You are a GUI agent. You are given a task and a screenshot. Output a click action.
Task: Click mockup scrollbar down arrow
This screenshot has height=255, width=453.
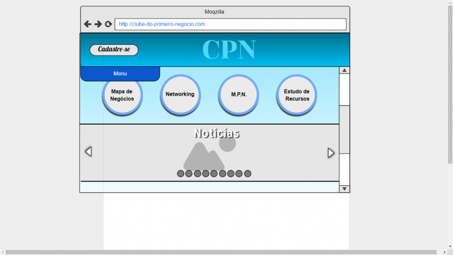[344, 189]
